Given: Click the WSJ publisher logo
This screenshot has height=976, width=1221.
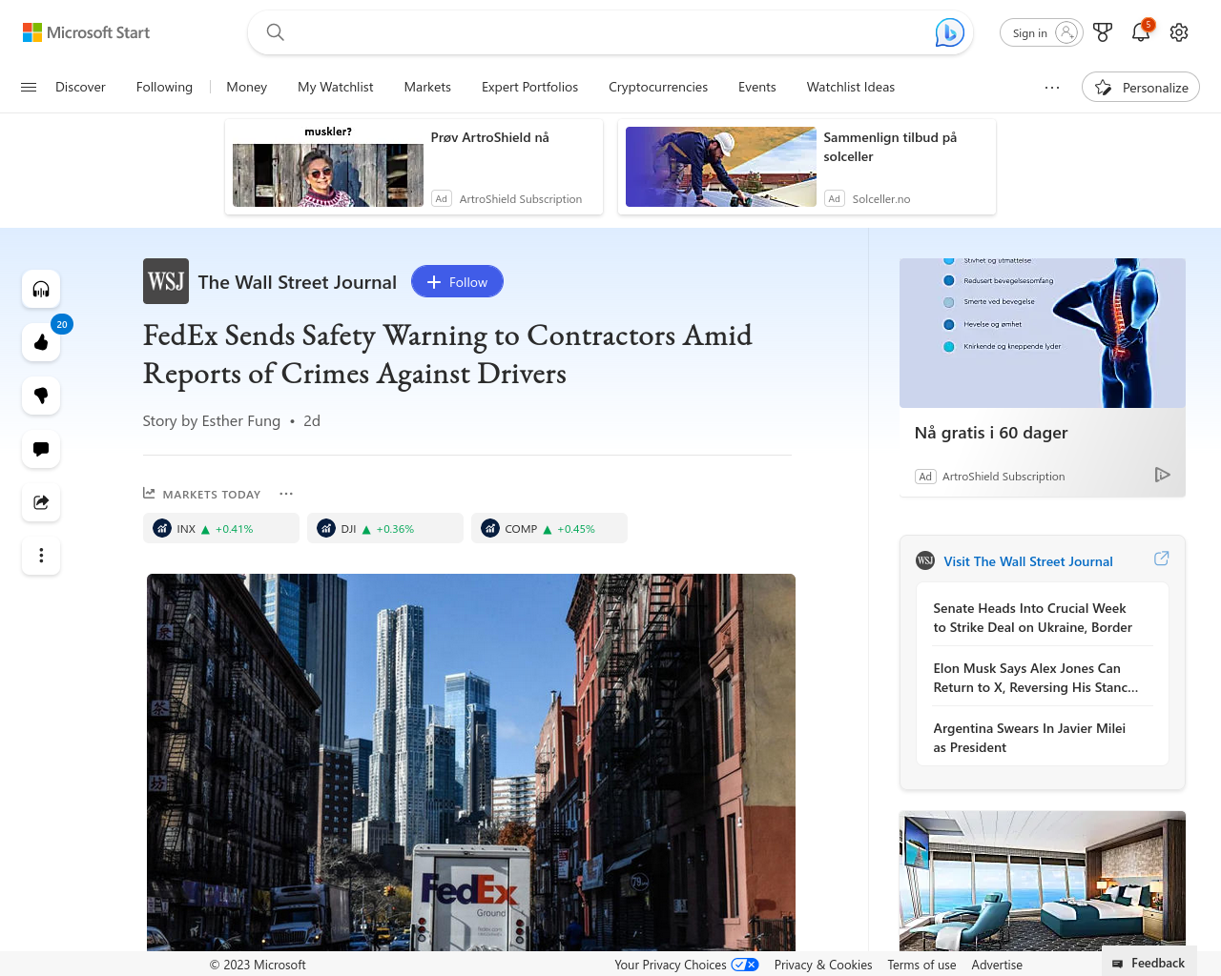Looking at the screenshot, I should click(x=166, y=281).
